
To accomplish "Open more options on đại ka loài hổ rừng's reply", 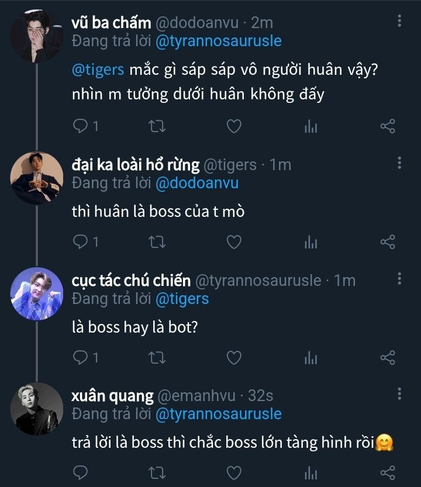I will pyautogui.click(x=399, y=163).
